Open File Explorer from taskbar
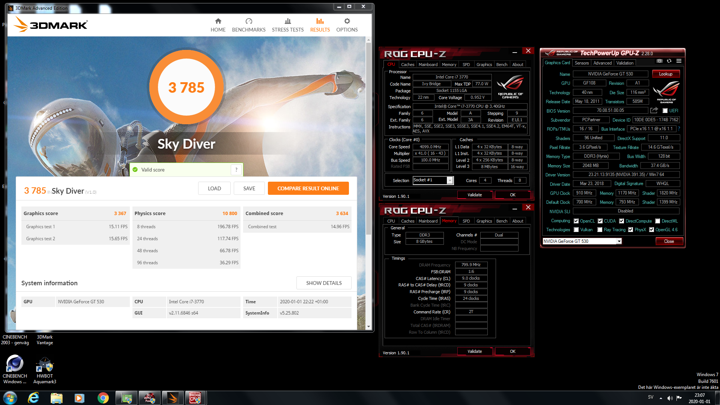 point(56,398)
